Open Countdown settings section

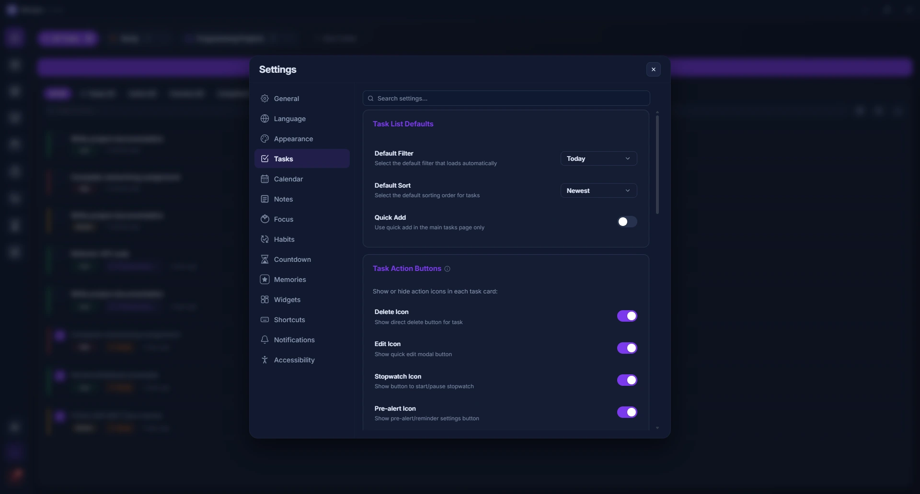(302, 259)
